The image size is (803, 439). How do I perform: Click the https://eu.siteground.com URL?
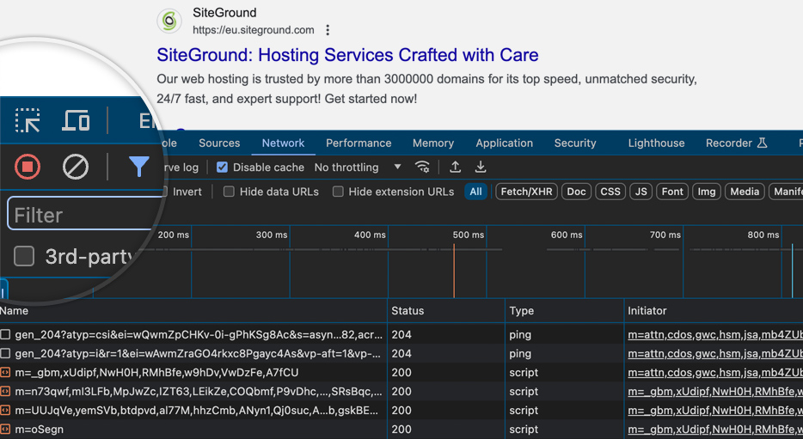click(254, 30)
